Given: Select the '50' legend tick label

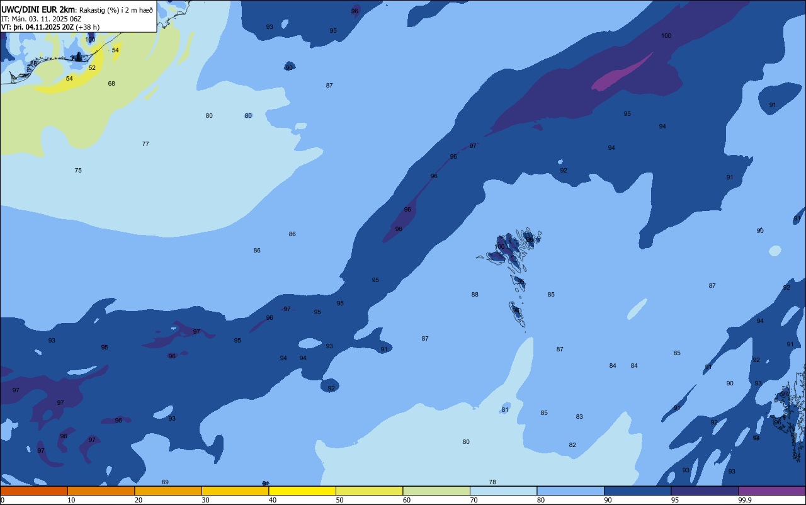Looking at the screenshot, I should 339,500.
